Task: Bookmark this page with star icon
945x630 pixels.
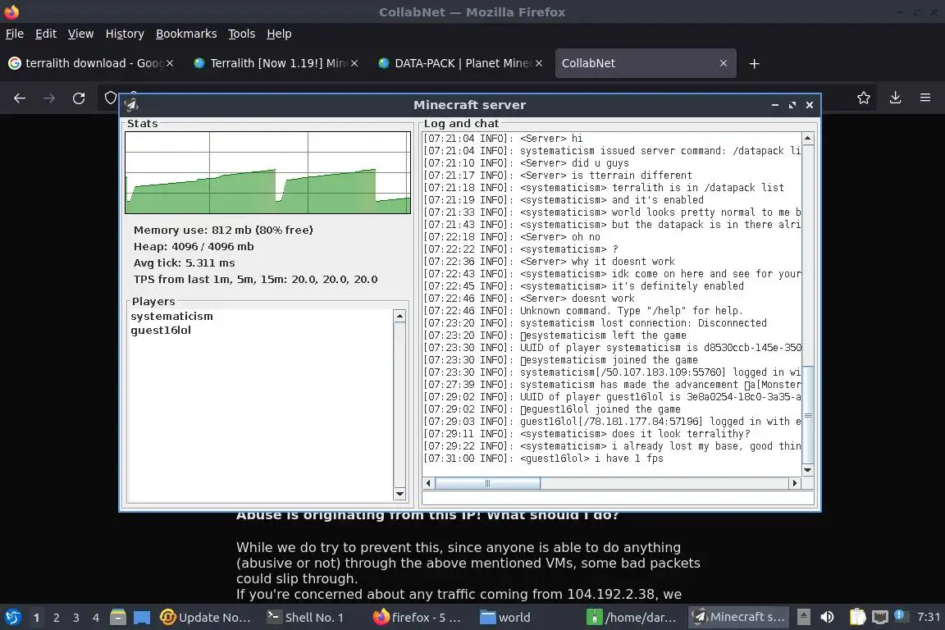Action: [864, 98]
